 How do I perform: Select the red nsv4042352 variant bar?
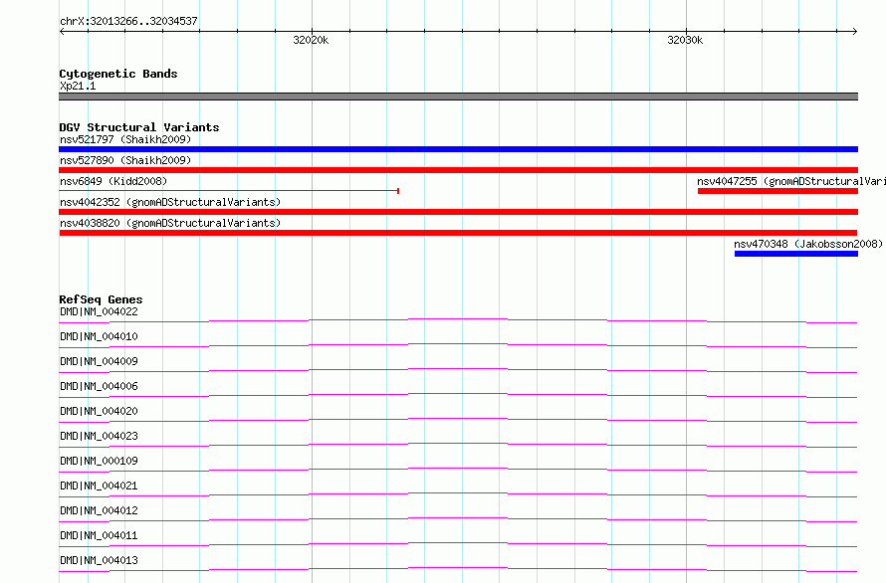click(x=458, y=212)
